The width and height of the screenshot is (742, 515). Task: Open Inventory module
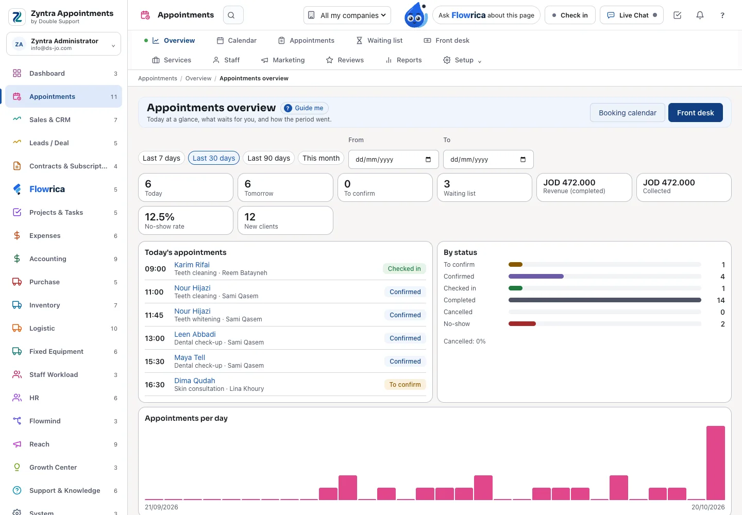click(x=64, y=305)
